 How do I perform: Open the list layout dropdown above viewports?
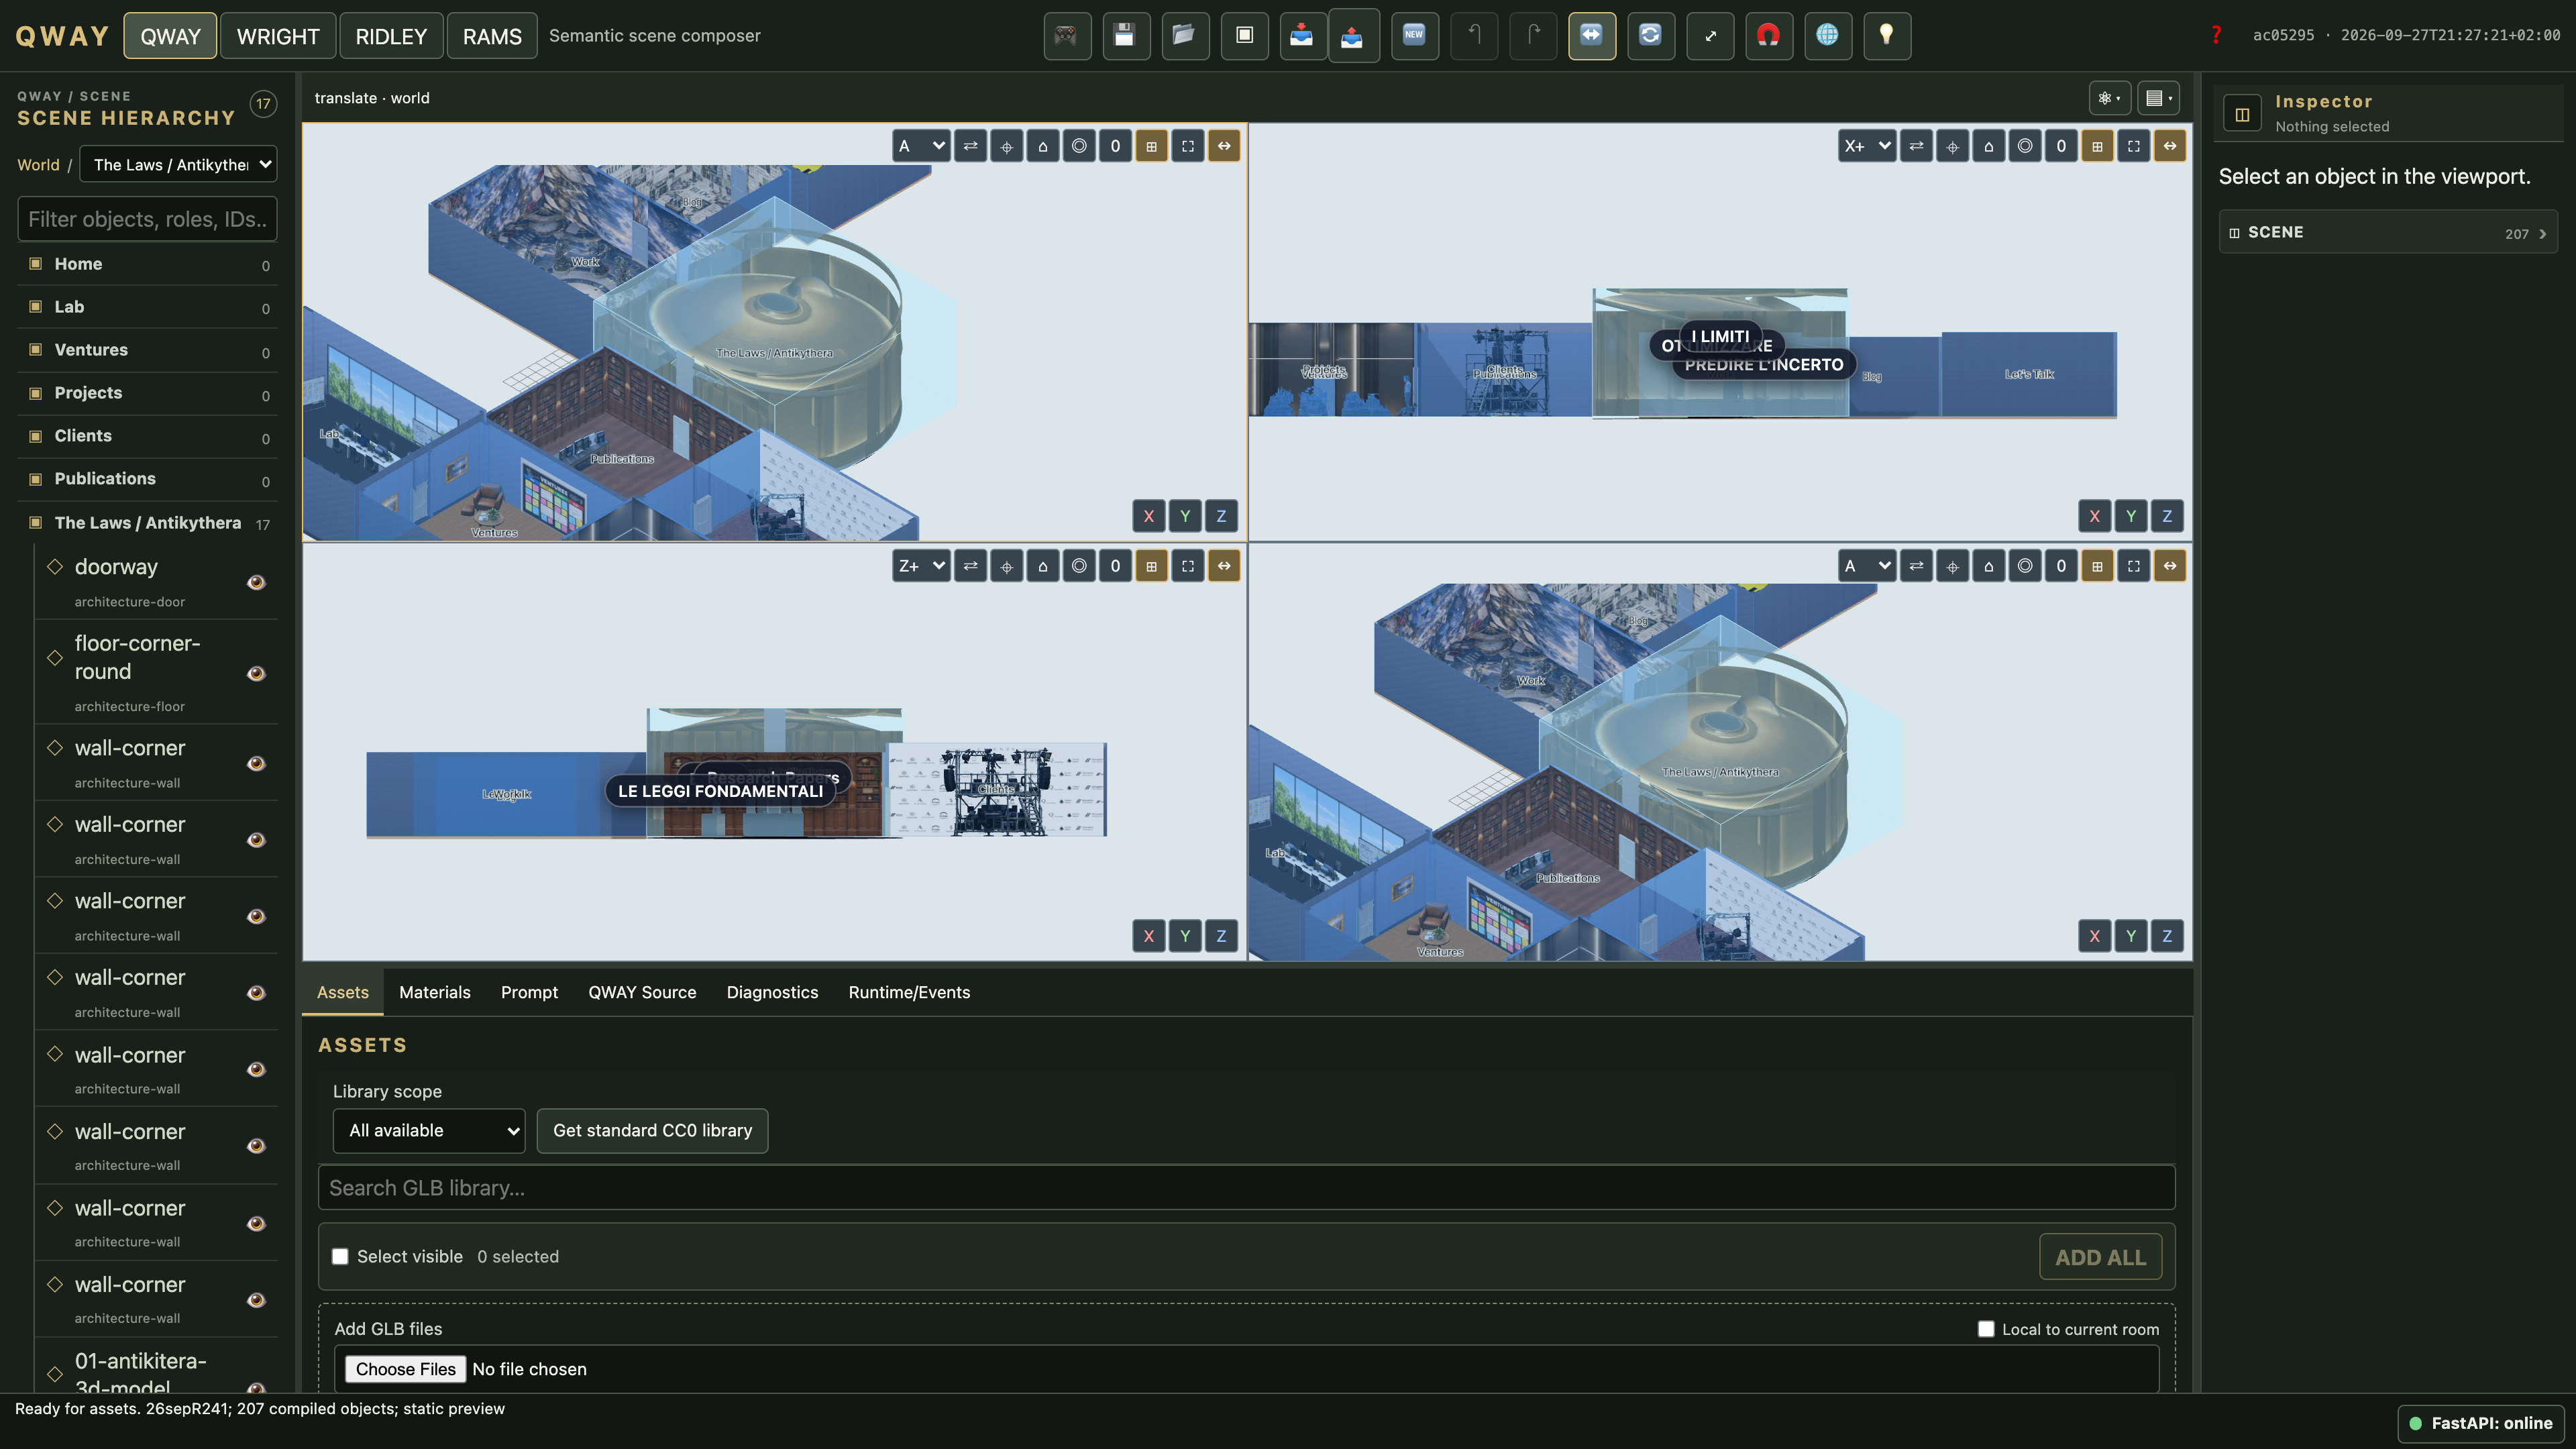tap(2158, 98)
